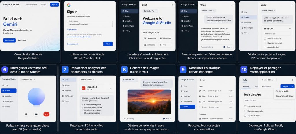The height and width of the screenshot is (134, 296).
Task: Click the sparkle icon beside Build above the Todo List card
Action: [293, 5]
